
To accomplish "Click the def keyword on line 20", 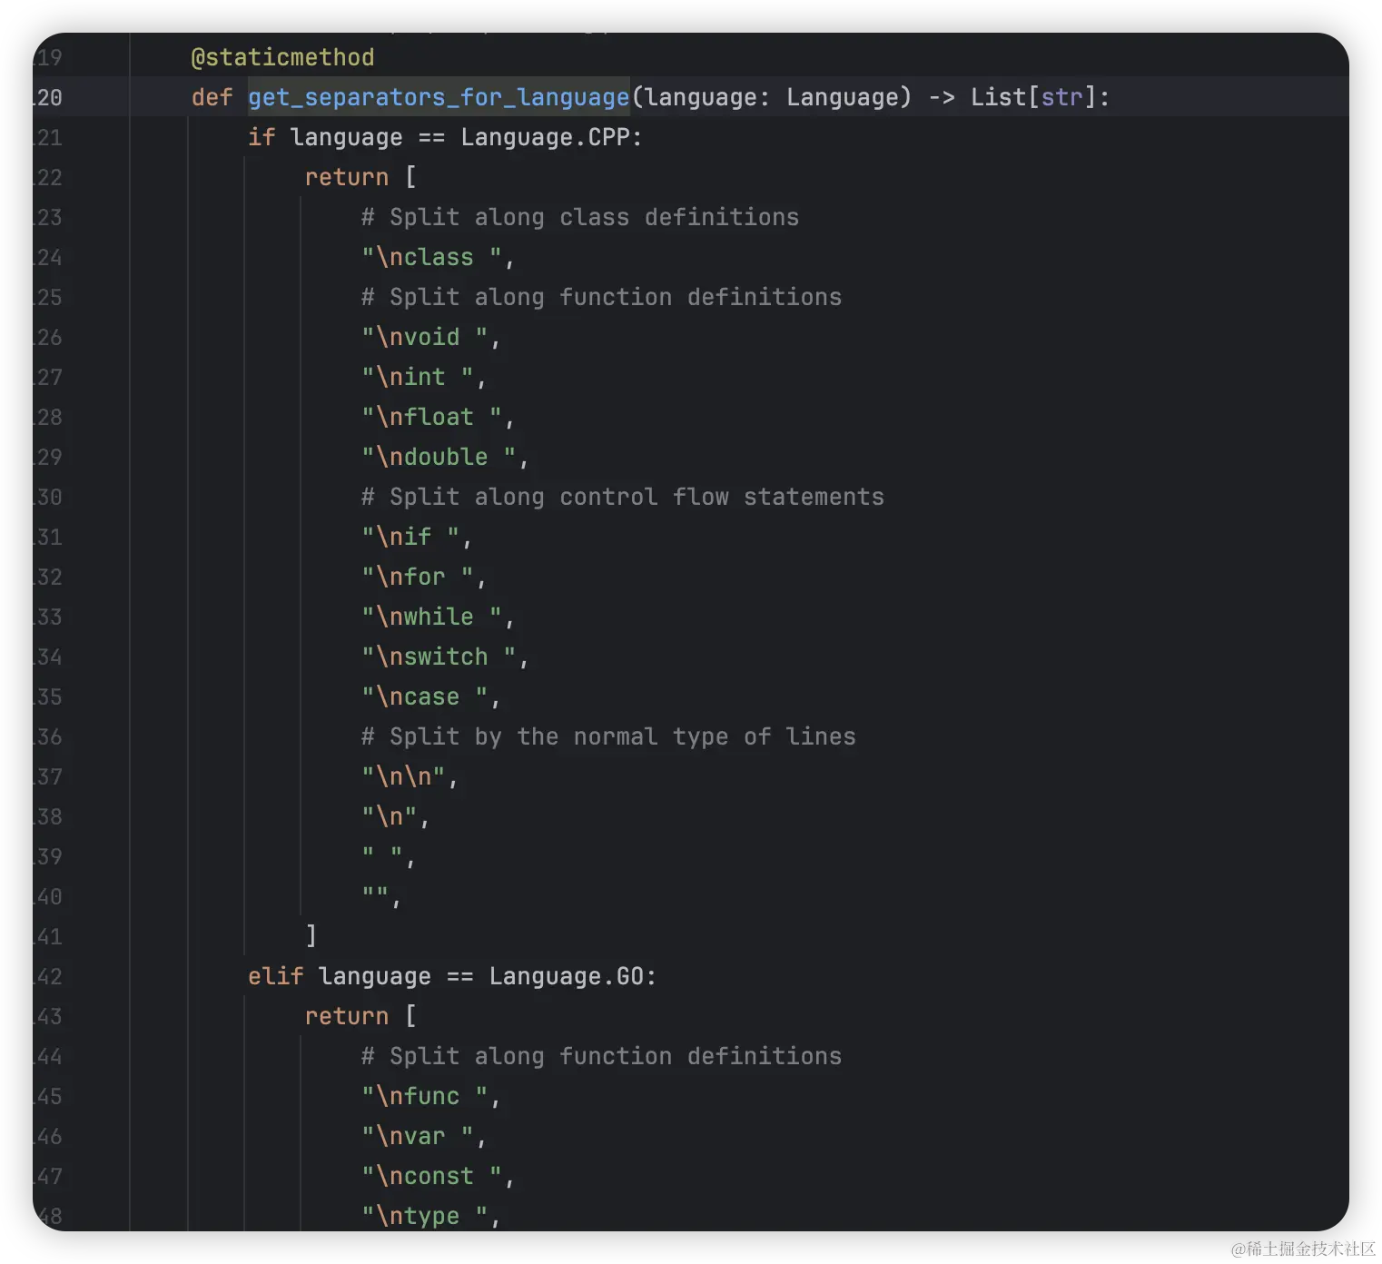I will [x=212, y=97].
